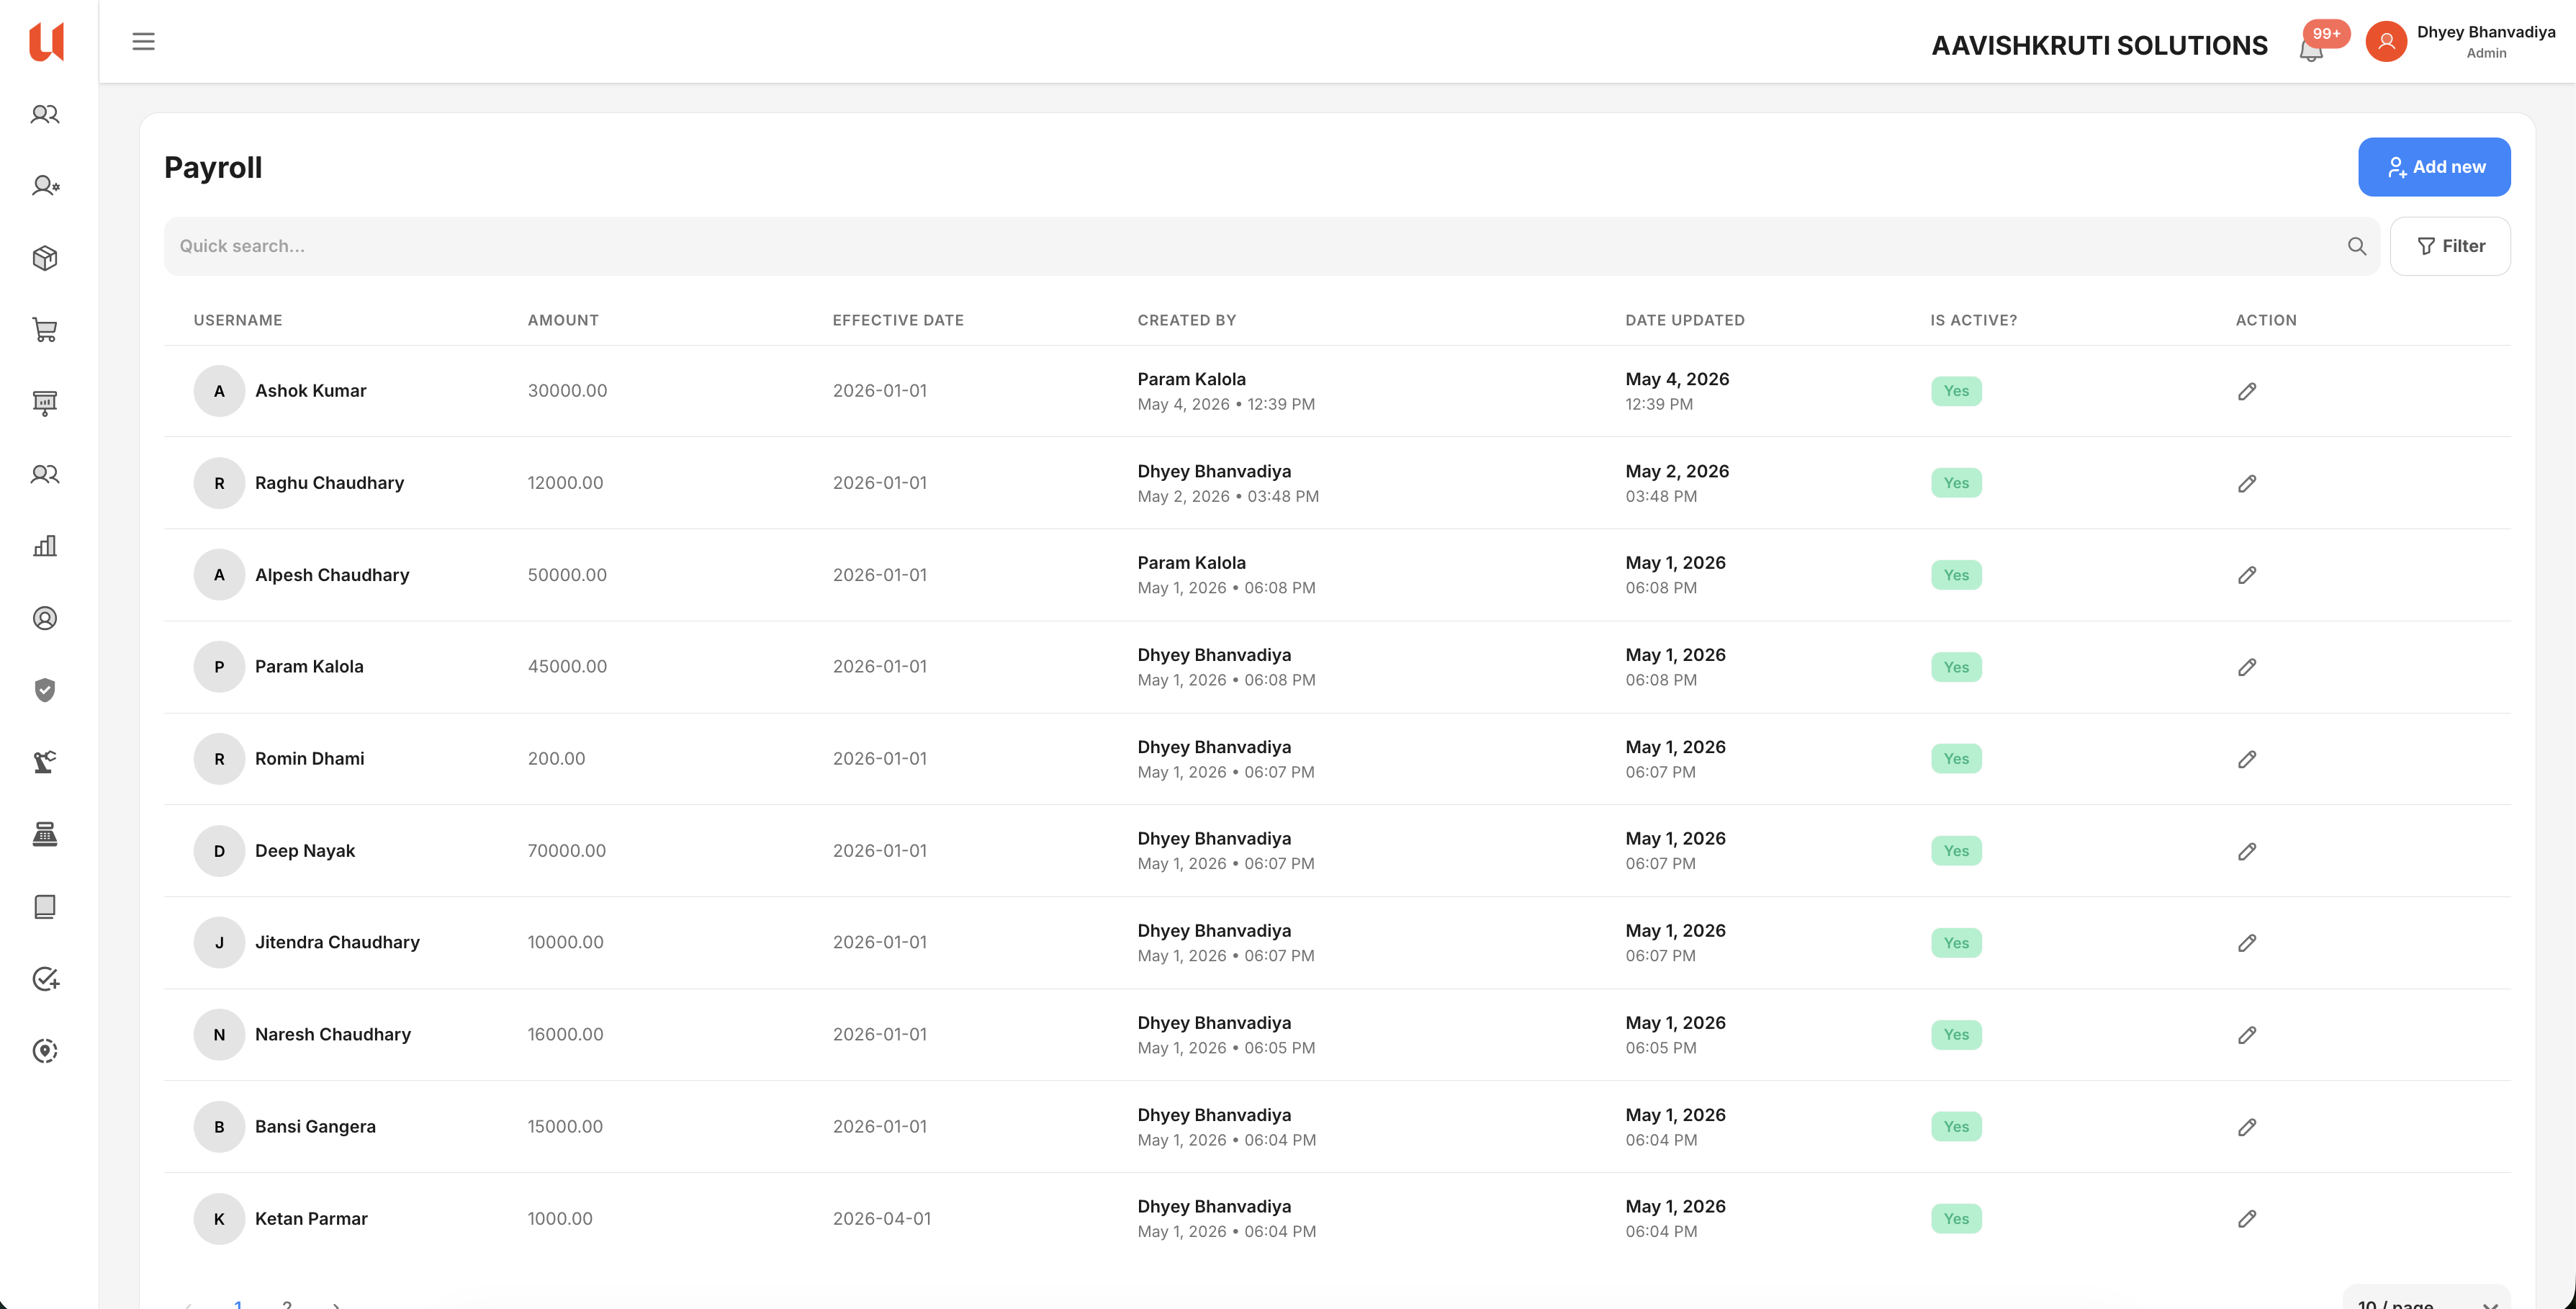The height and width of the screenshot is (1309, 2576).
Task: Sort by the Amount column header
Action: (563, 320)
